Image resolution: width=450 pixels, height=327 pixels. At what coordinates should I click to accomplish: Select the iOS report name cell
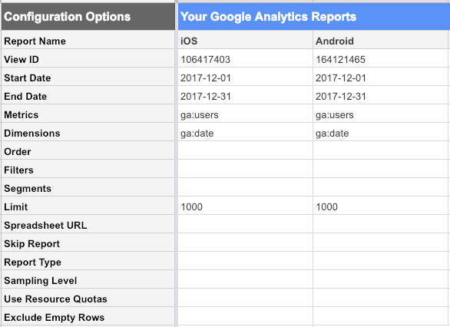[245, 41]
